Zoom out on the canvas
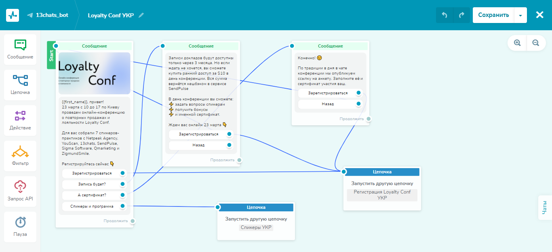 [x=536, y=43]
